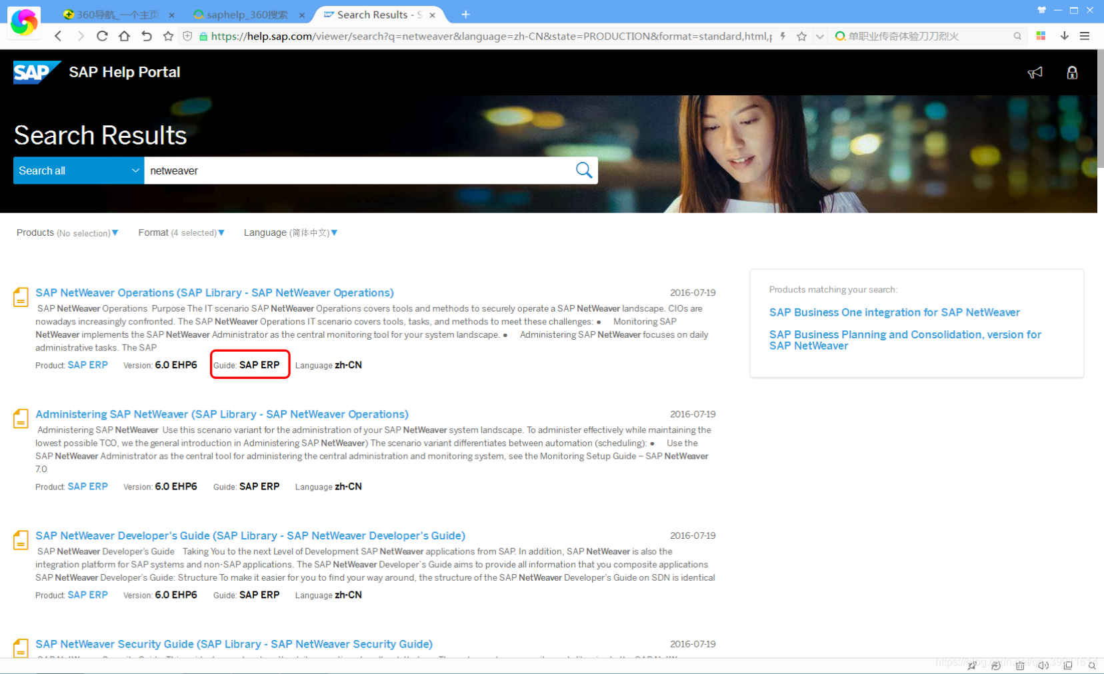Click the favorites star right of the URL

point(801,36)
